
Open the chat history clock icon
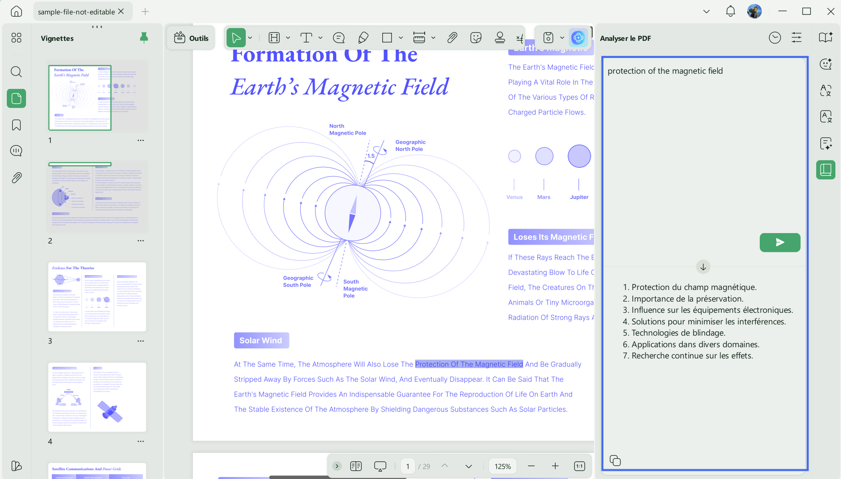pyautogui.click(x=775, y=38)
